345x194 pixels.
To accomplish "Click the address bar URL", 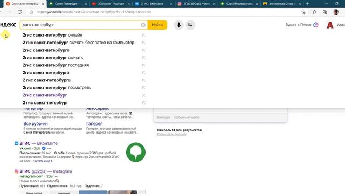I will 93,12.
